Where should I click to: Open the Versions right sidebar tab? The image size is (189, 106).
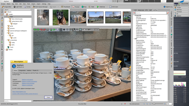coord(171,51)
